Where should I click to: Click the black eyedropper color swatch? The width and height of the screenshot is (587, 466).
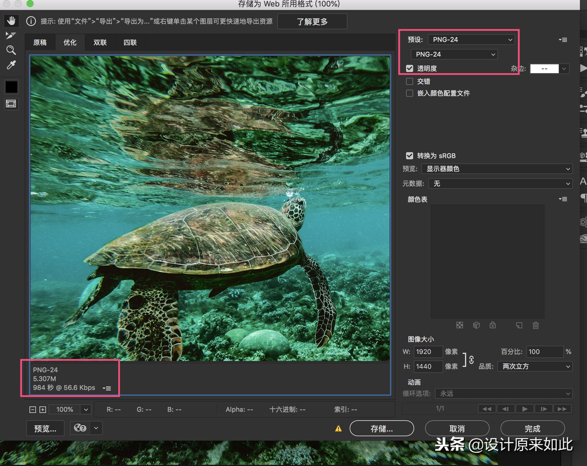[11, 87]
